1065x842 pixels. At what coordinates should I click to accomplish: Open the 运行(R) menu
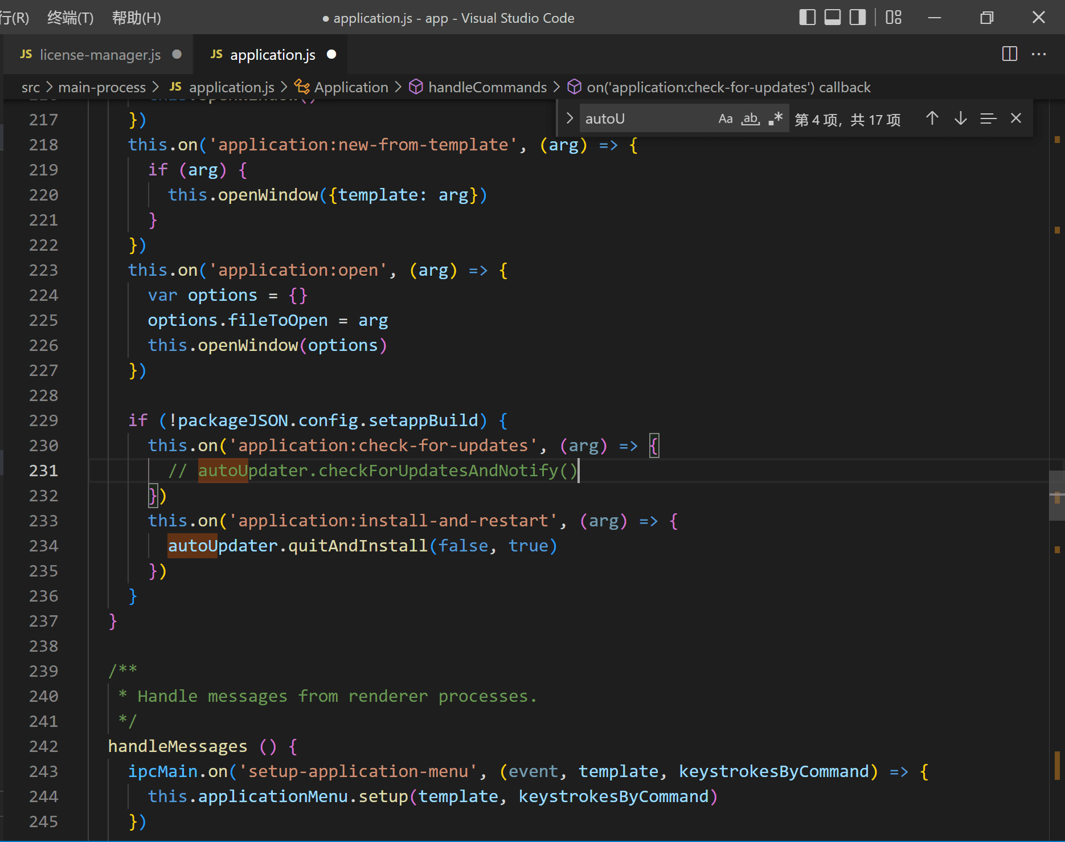click(14, 18)
